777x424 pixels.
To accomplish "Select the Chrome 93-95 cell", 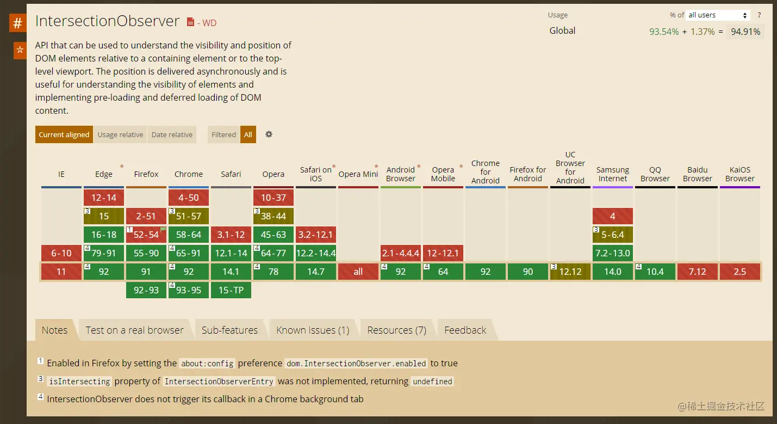I will click(189, 290).
